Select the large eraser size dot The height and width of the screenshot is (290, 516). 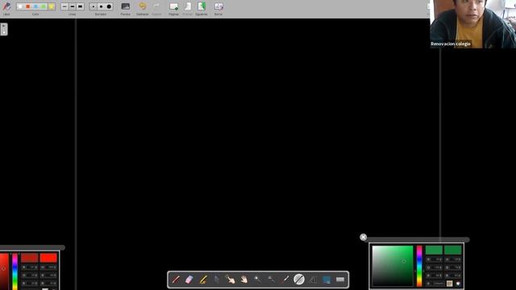click(109, 6)
